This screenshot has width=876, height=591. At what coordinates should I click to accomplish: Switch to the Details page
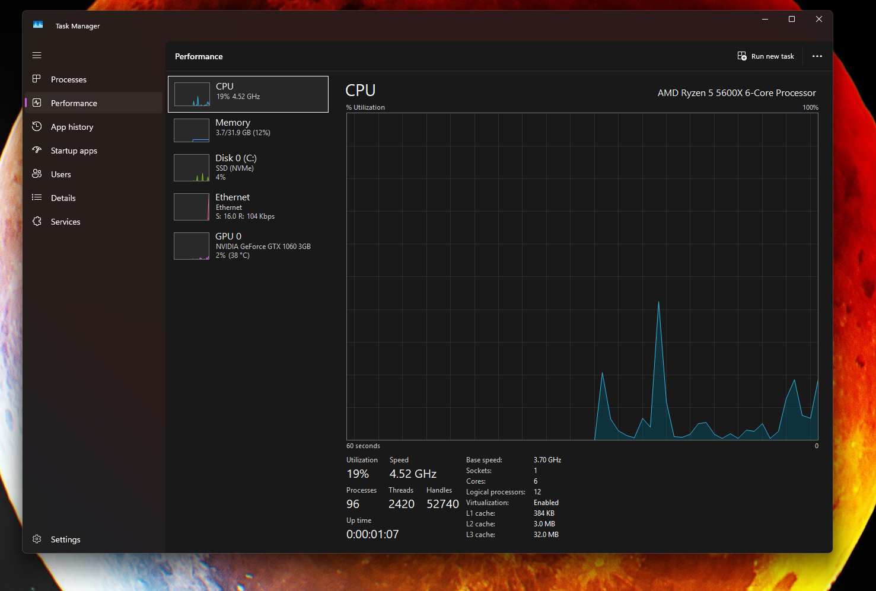(x=63, y=198)
